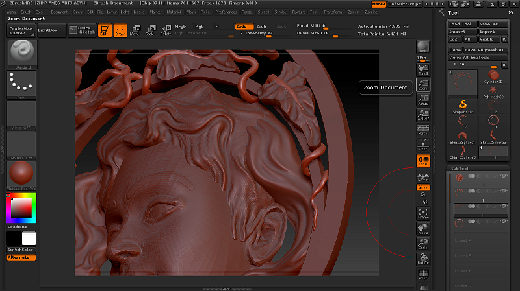Click Make PolyMesh3D

(x=485, y=50)
